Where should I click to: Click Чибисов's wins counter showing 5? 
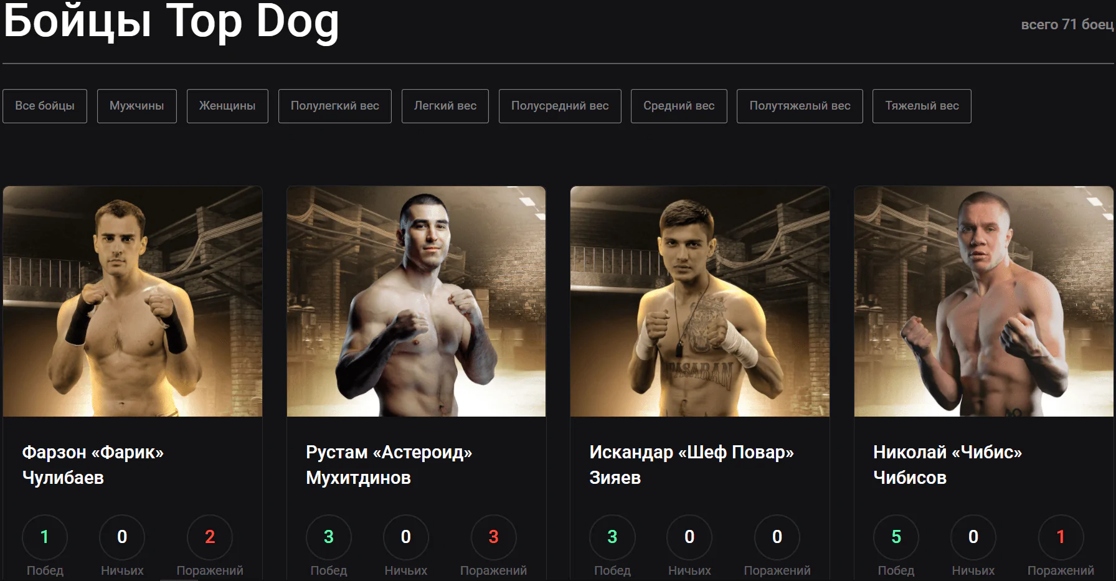(896, 537)
